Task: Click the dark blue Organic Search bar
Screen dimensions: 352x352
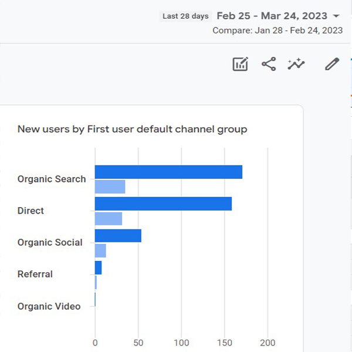Action: 168,172
